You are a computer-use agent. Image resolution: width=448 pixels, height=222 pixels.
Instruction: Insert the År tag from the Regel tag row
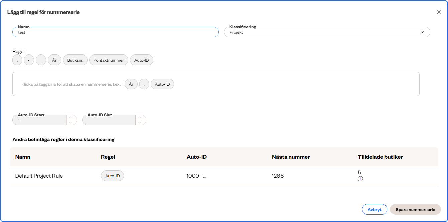tap(54, 60)
